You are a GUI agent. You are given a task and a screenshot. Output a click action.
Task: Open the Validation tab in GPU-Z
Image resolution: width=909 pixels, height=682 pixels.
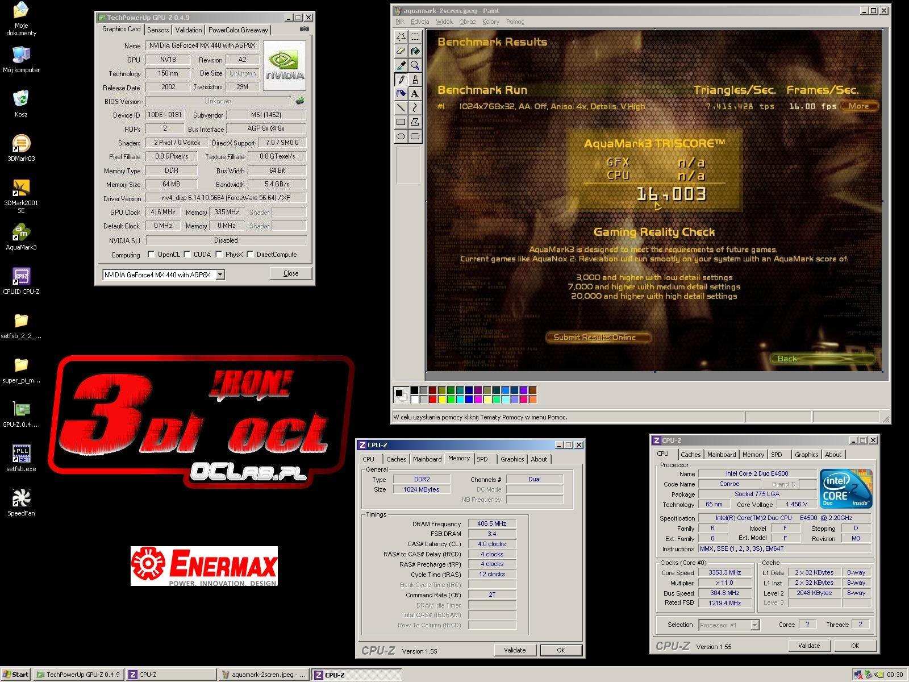point(188,30)
